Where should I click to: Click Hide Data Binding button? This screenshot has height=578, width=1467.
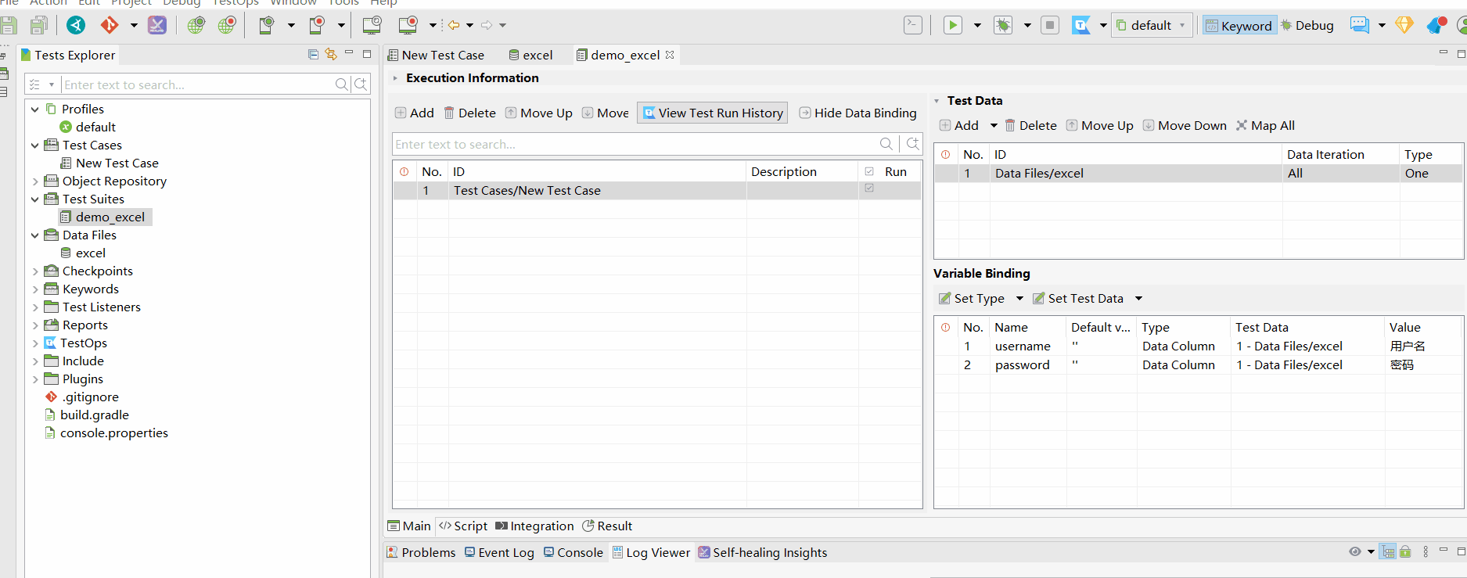[x=858, y=113]
